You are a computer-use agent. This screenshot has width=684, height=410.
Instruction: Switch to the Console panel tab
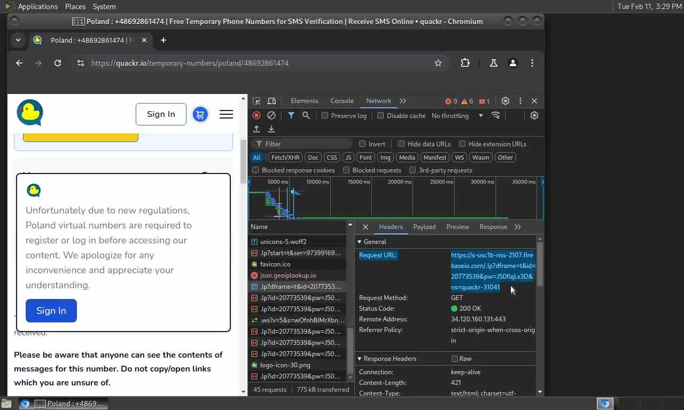coord(342,101)
